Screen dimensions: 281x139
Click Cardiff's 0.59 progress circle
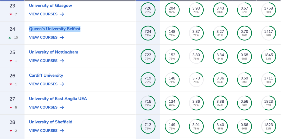point(244,80)
